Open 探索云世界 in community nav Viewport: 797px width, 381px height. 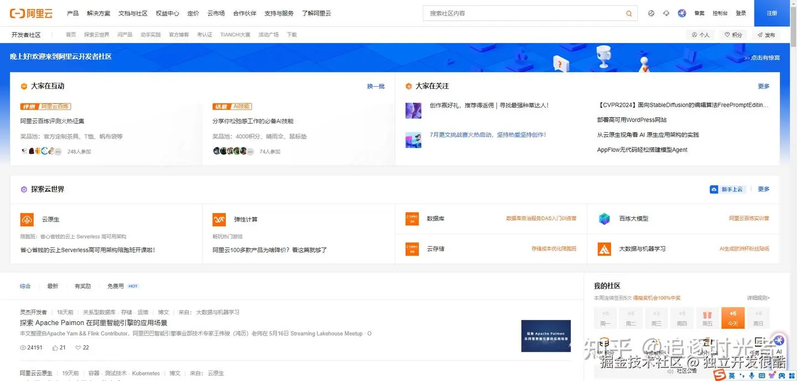[x=97, y=35]
